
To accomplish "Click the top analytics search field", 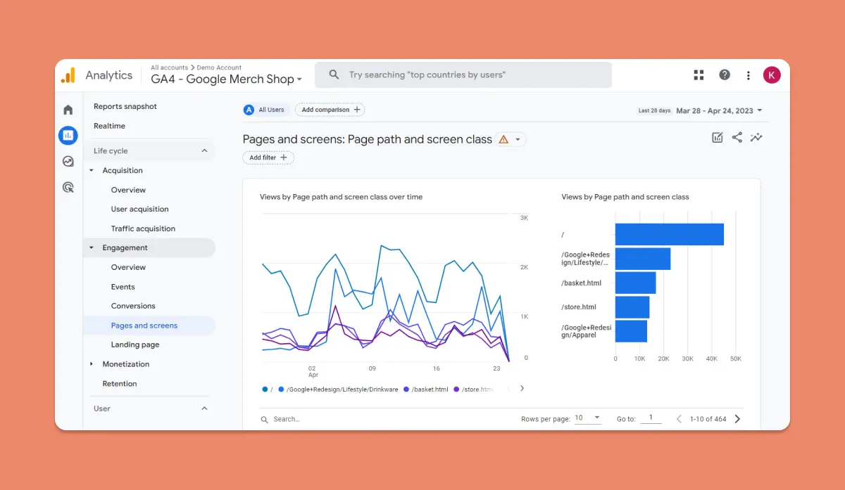I will click(x=463, y=75).
